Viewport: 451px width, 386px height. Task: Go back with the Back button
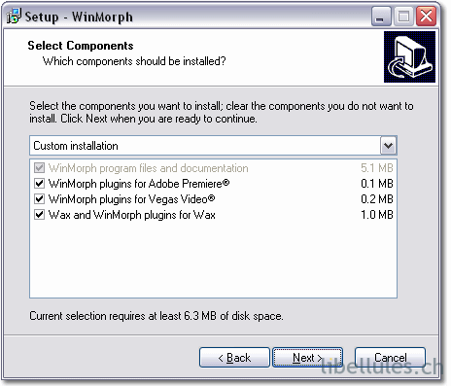(x=234, y=358)
